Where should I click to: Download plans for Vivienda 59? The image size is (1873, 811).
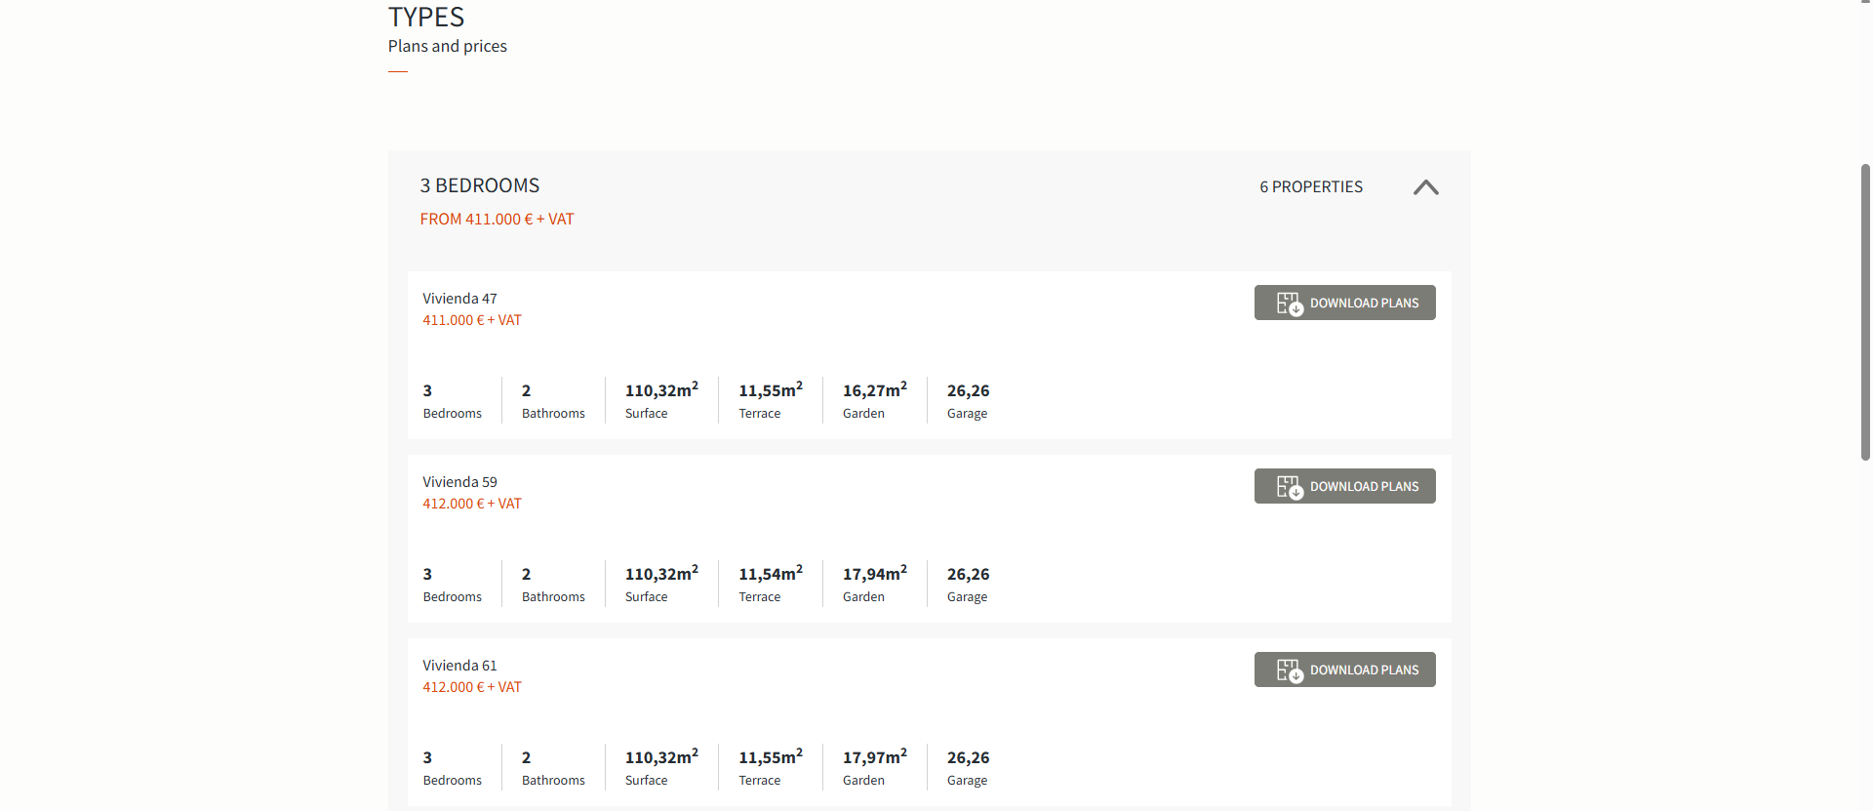tap(1363, 487)
